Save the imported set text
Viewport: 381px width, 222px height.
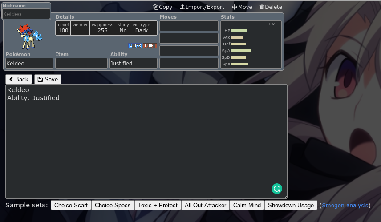(x=48, y=79)
